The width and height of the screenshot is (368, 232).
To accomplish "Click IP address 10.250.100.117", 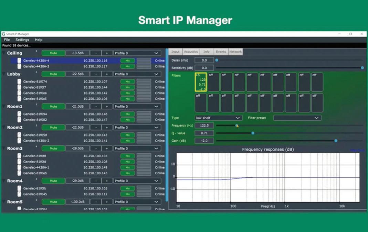I will click(95, 66).
